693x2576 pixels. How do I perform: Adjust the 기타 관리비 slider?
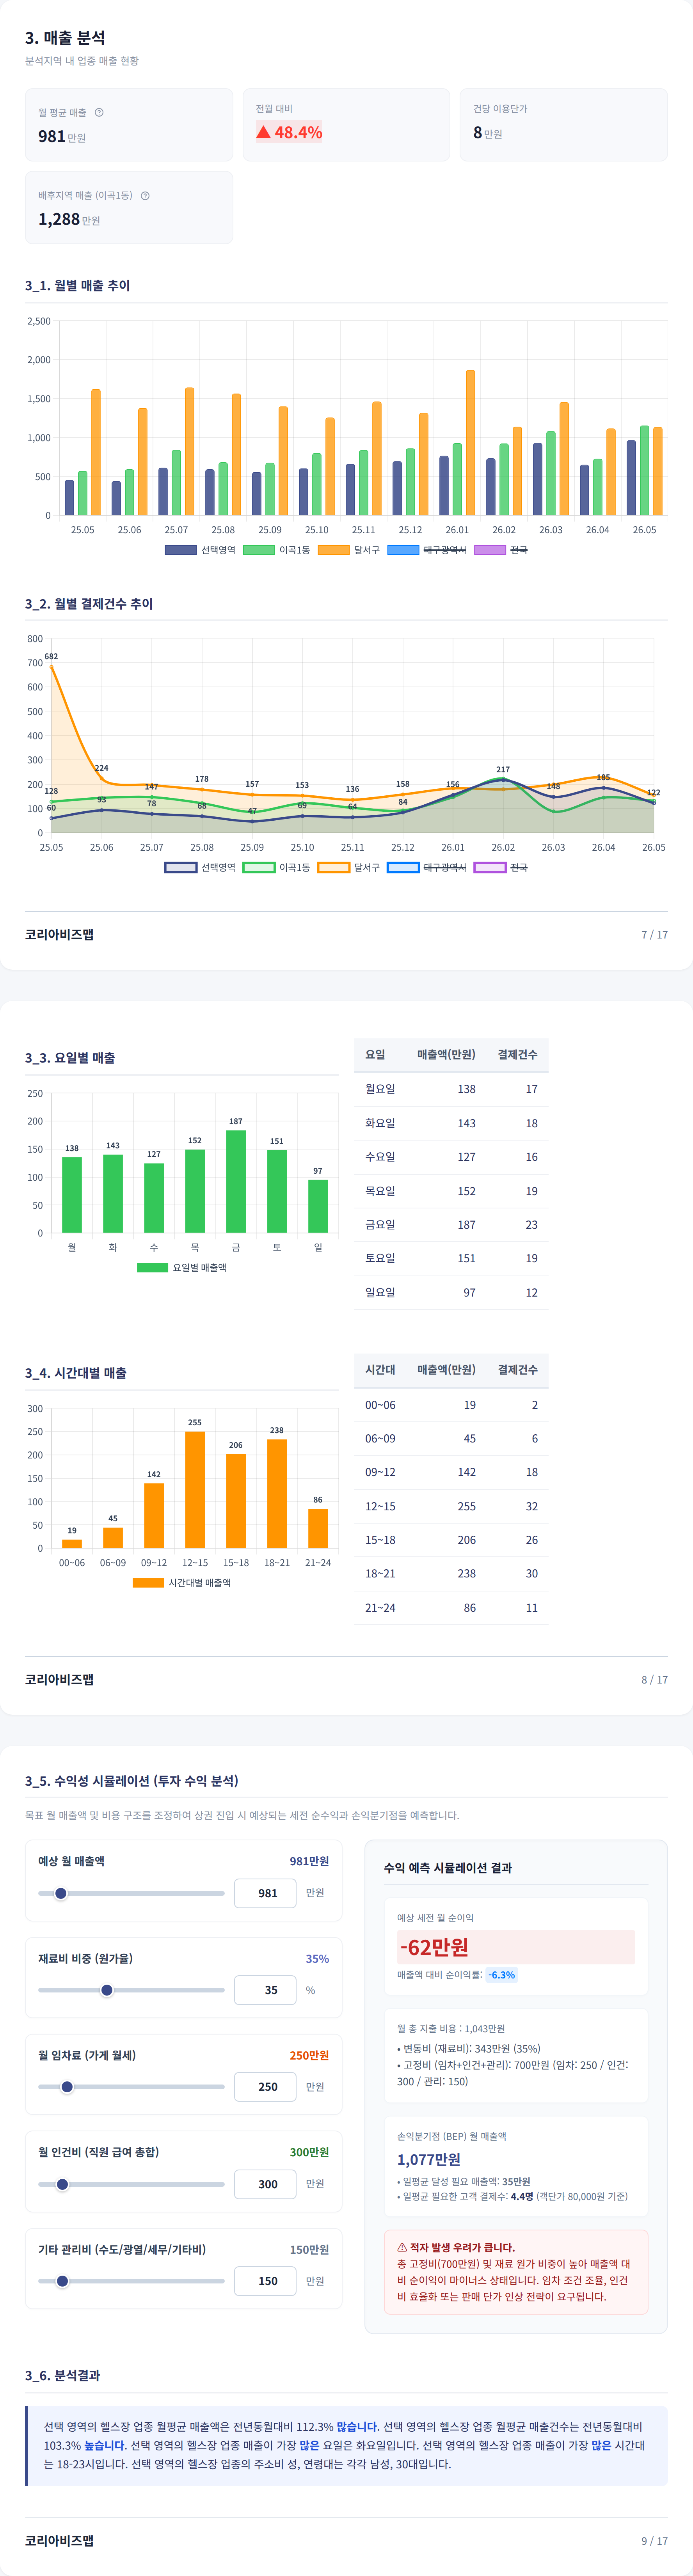point(131,2281)
